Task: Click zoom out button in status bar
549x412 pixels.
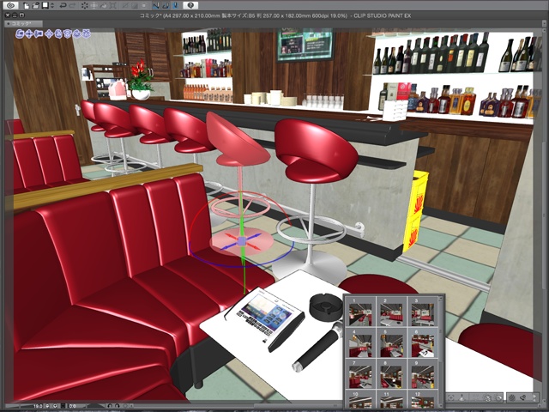Action: pyautogui.click(x=47, y=406)
